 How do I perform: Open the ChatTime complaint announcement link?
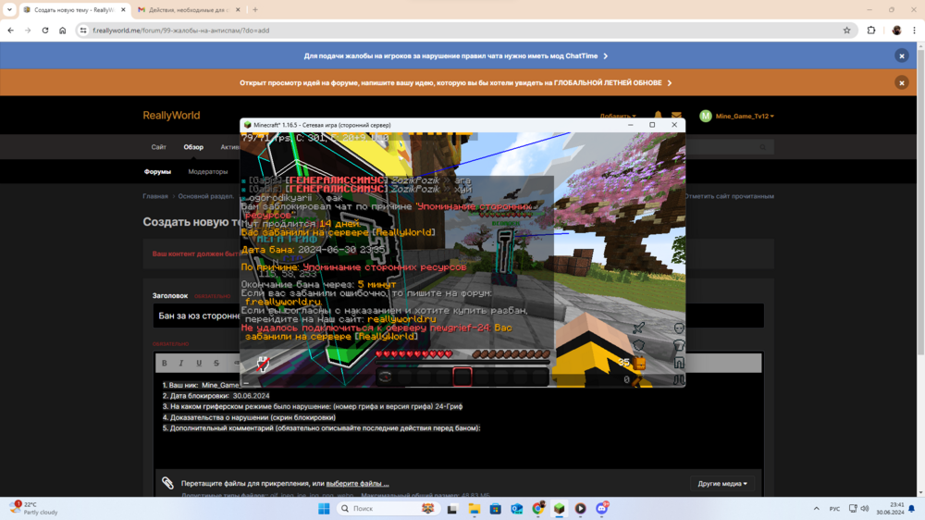455,56
